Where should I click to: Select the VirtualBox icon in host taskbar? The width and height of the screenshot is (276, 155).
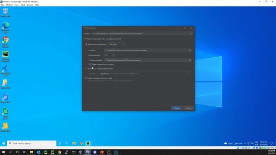(x=81, y=152)
